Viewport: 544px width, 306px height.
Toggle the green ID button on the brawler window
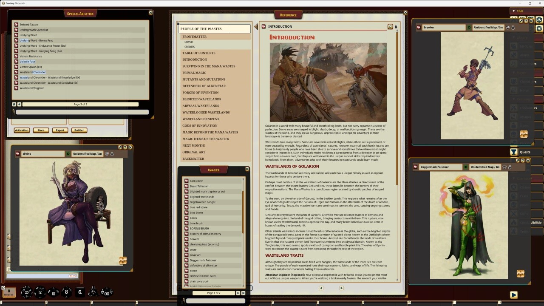point(469,27)
